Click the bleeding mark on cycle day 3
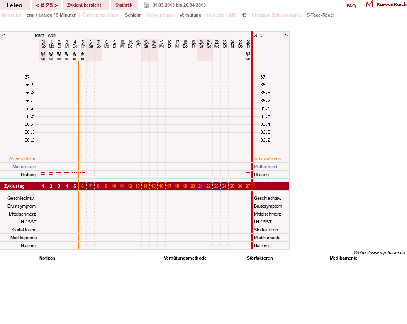This screenshot has height=324, width=407. (59, 172)
